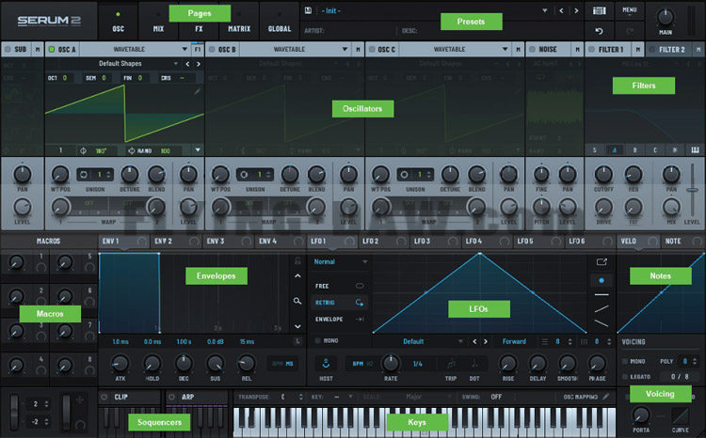The height and width of the screenshot is (438, 706).
Task: Open the LFO Forward direction dropdown
Action: tap(514, 342)
